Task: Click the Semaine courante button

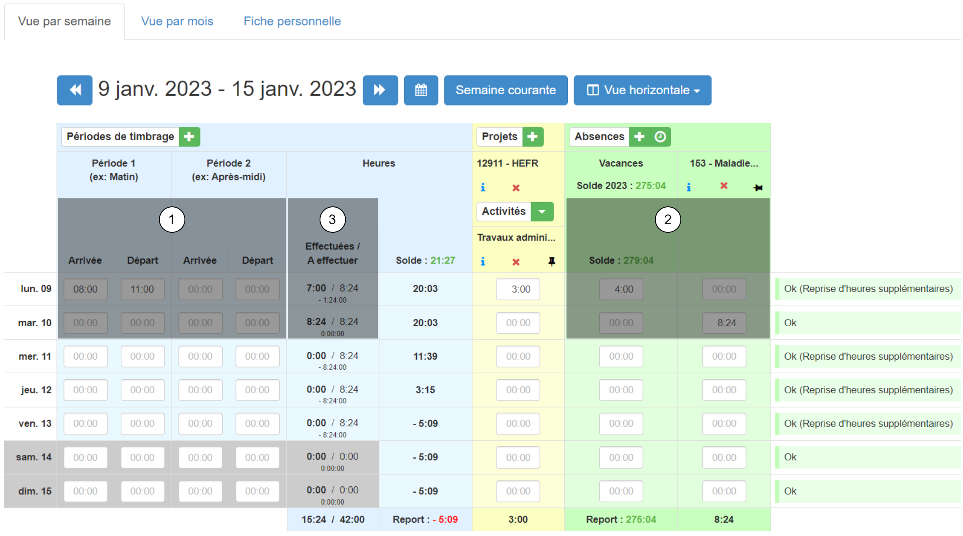Action: coord(505,90)
